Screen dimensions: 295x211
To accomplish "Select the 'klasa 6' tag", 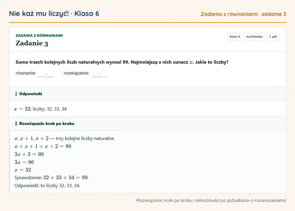I will pos(235,37).
